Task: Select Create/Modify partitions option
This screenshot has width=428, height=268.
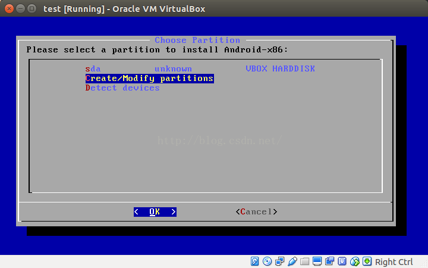Action: pyautogui.click(x=150, y=79)
